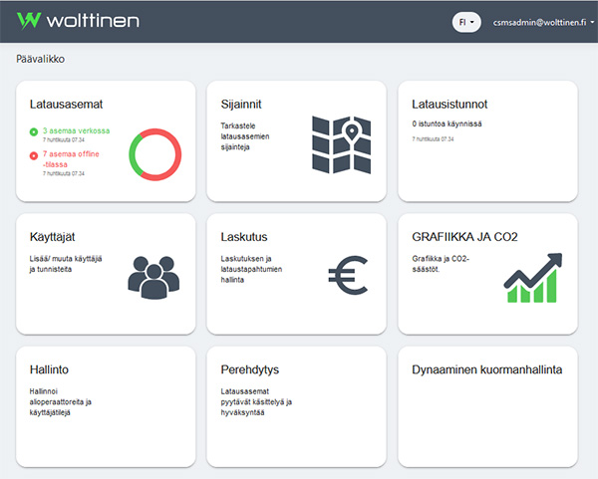This screenshot has height=479, width=598.
Task: Open the Latausasemat card title
Action: point(66,104)
